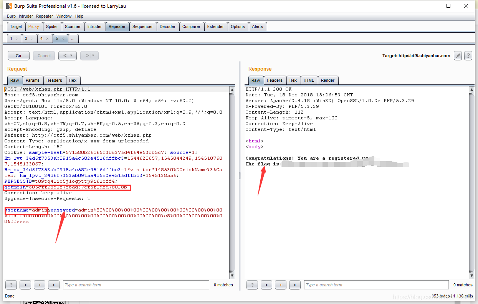Add new Repeater tab with '...'
478x304 pixels.
tap(73, 39)
